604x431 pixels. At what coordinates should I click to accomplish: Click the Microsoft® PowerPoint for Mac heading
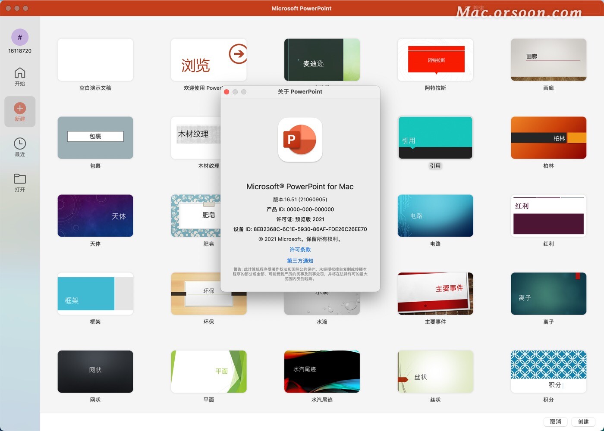300,187
